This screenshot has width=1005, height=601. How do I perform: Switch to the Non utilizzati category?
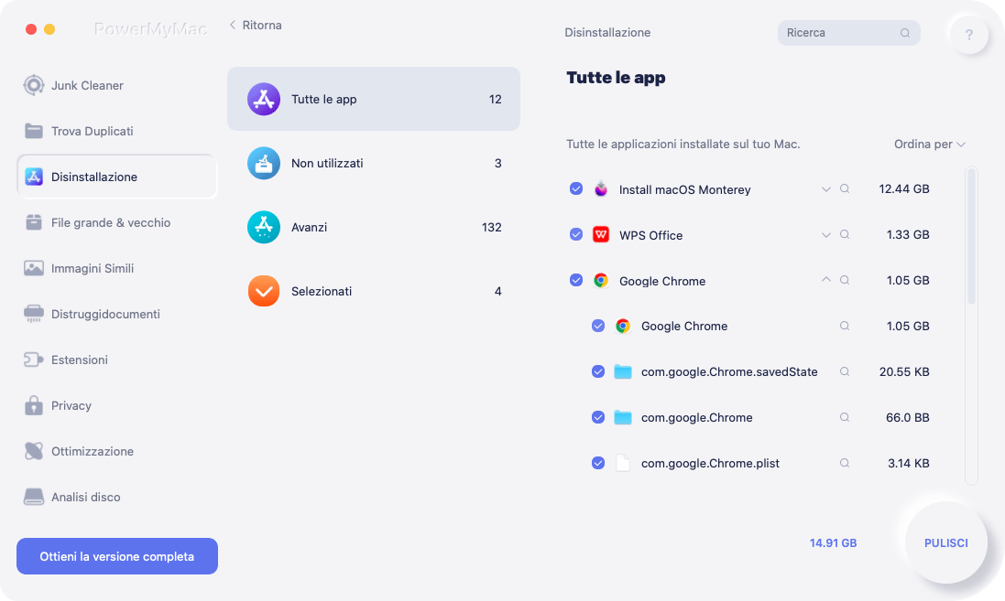[373, 163]
